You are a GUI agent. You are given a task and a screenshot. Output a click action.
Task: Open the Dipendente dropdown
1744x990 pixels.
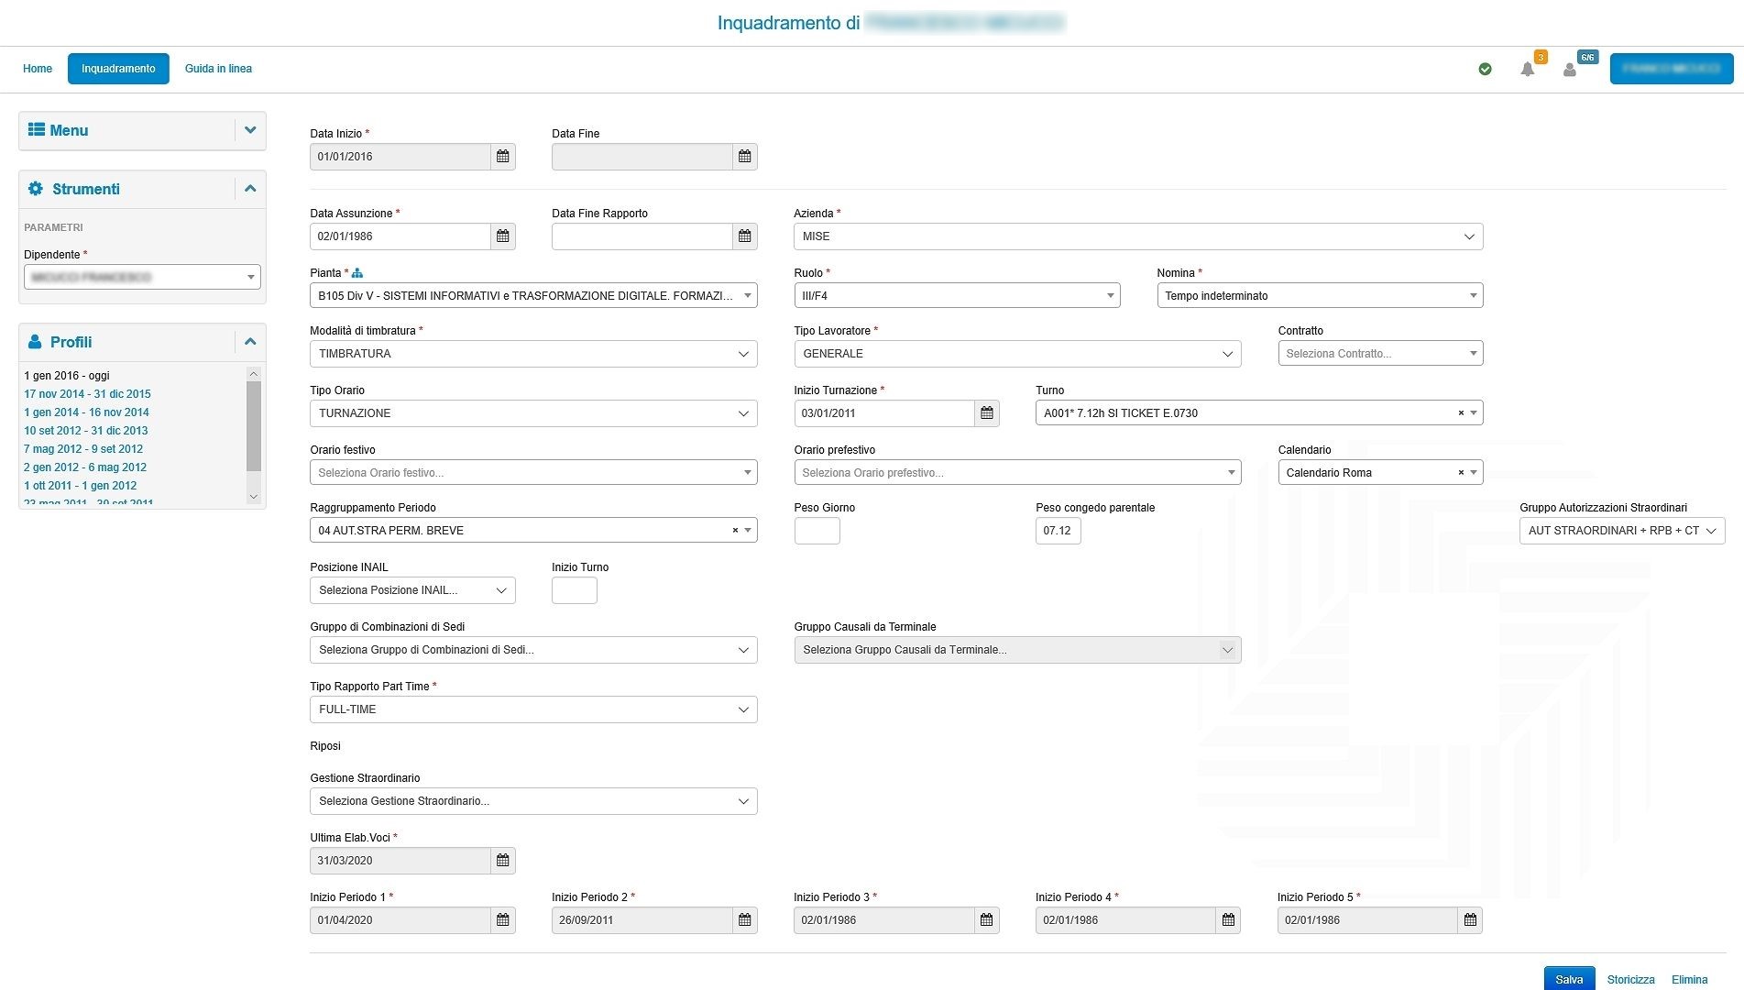pyautogui.click(x=142, y=277)
